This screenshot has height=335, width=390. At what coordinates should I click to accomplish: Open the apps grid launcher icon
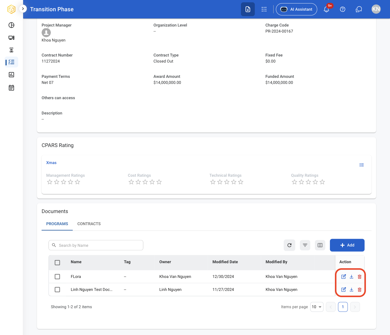pyautogui.click(x=264, y=9)
